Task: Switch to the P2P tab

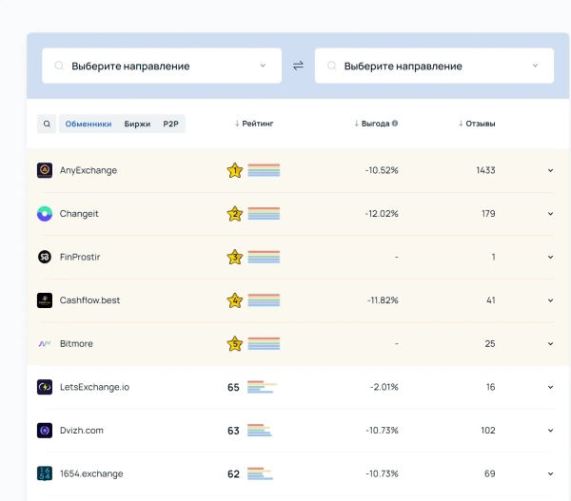Action: 170,124
